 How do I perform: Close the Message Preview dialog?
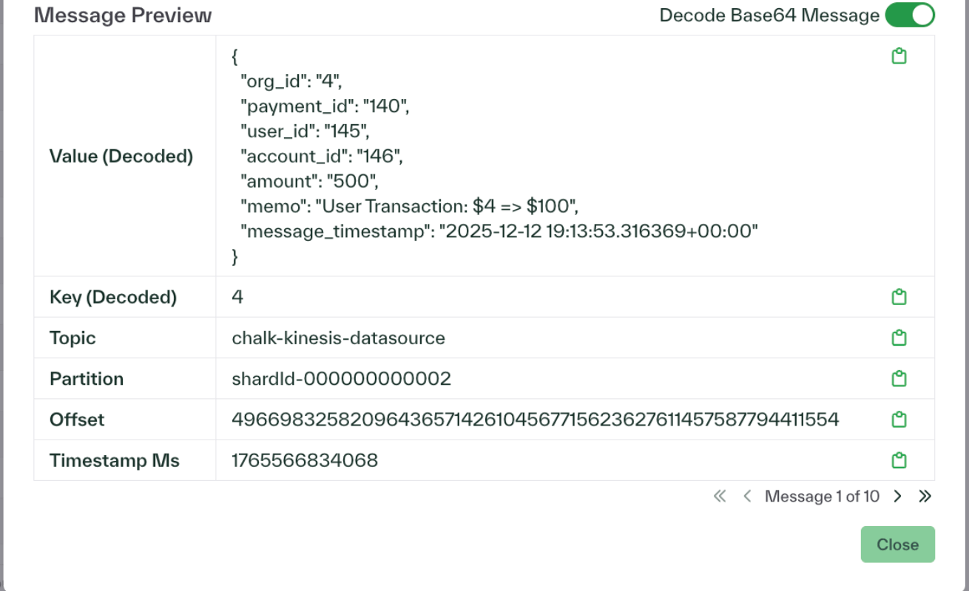click(x=897, y=544)
